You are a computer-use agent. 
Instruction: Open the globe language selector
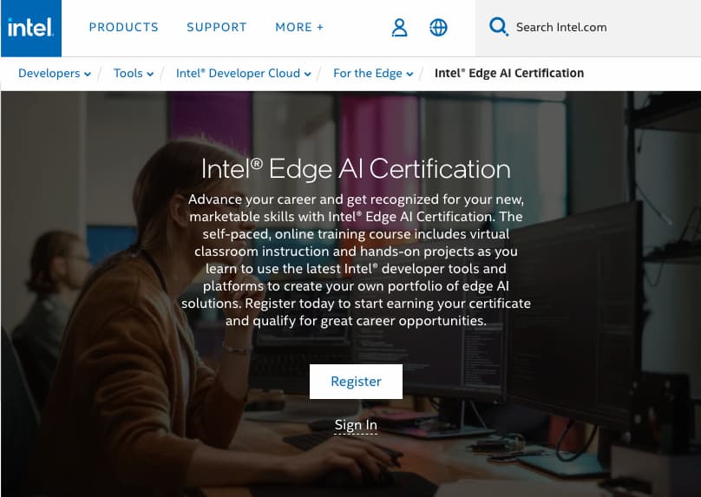point(438,28)
